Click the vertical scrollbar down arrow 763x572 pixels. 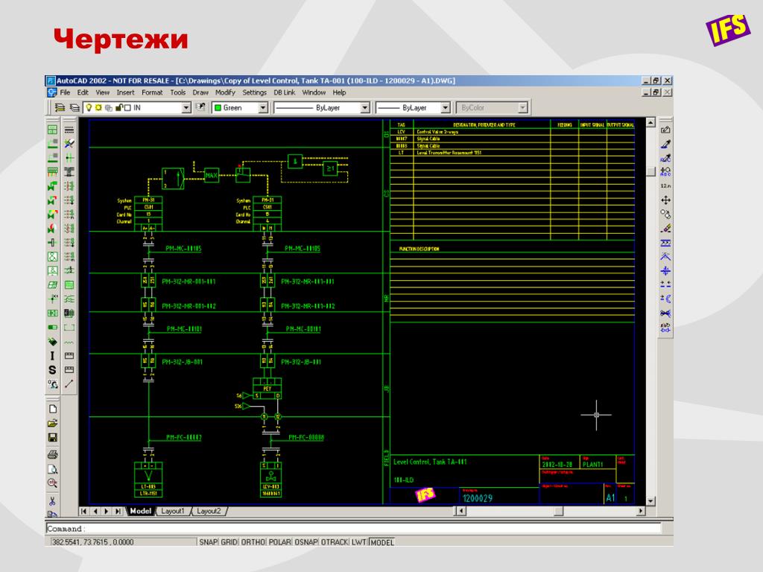click(x=650, y=501)
